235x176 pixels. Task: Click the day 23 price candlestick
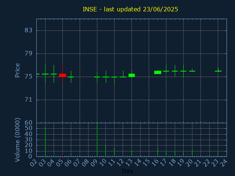click(218, 71)
